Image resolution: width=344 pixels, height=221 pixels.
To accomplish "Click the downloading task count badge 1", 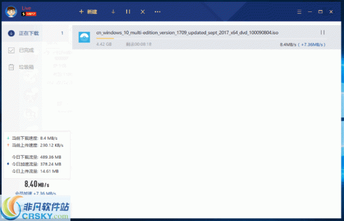I will [62, 33].
